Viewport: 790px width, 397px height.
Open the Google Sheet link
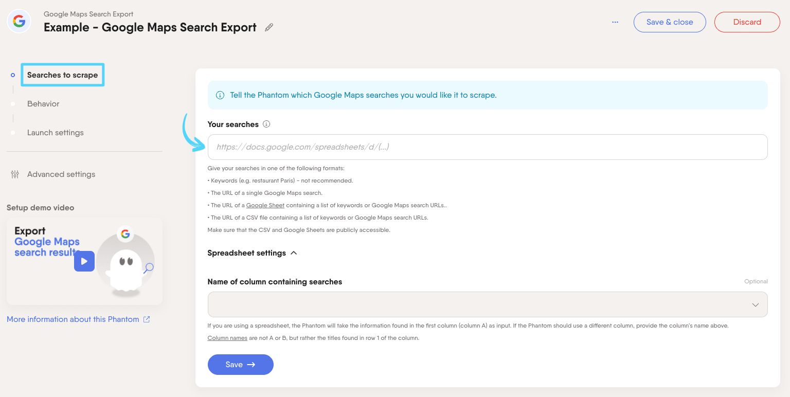tap(265, 205)
